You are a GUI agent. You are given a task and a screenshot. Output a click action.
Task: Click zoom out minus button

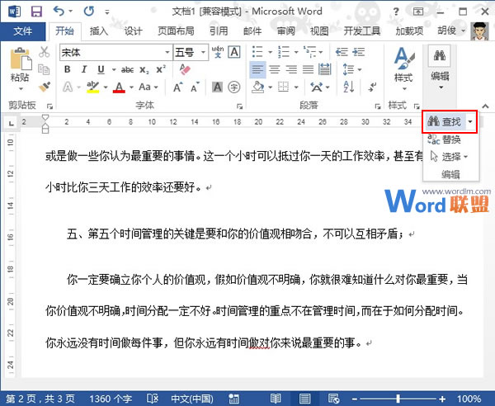click(x=355, y=399)
